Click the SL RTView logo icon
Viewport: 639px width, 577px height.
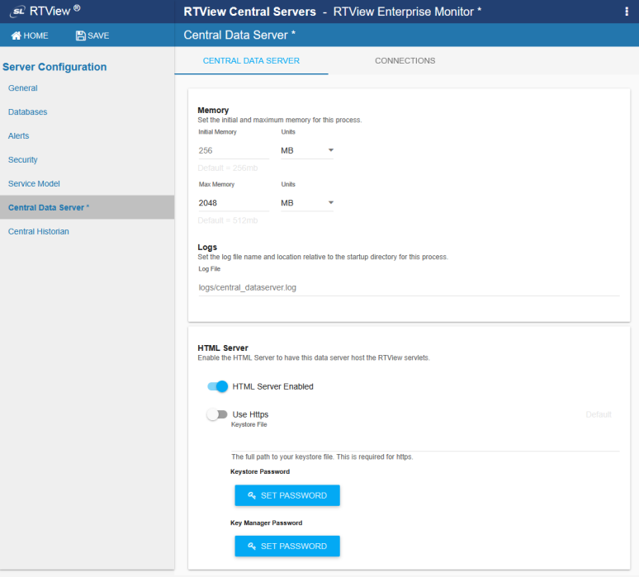17,12
